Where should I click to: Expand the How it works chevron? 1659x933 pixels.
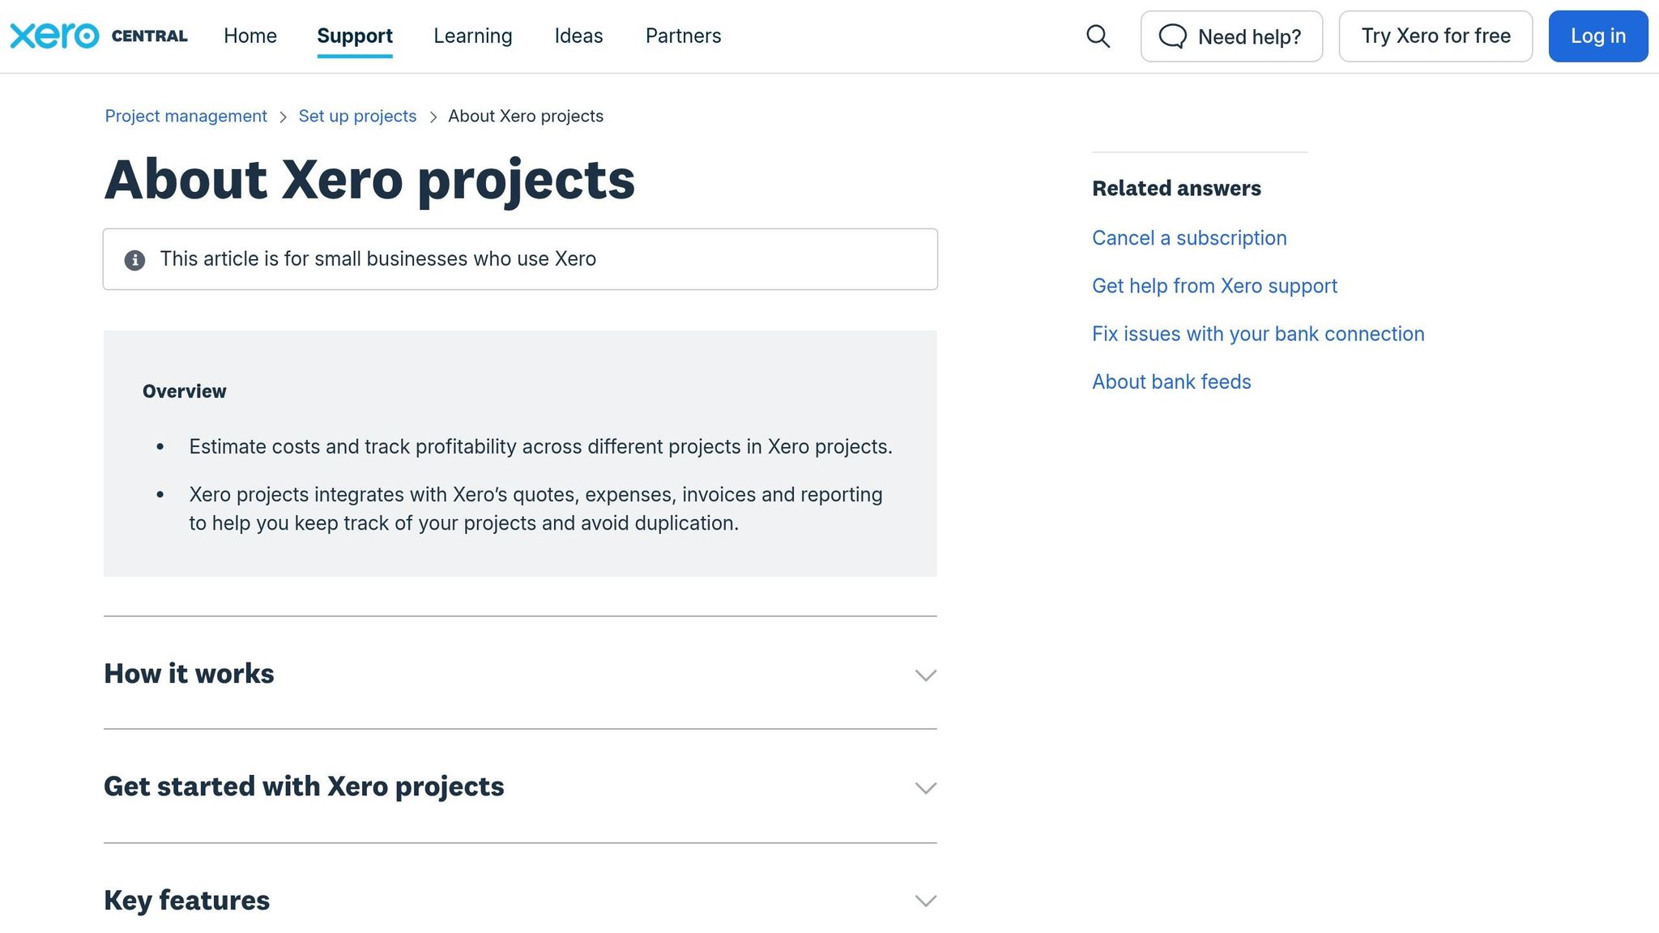(925, 675)
